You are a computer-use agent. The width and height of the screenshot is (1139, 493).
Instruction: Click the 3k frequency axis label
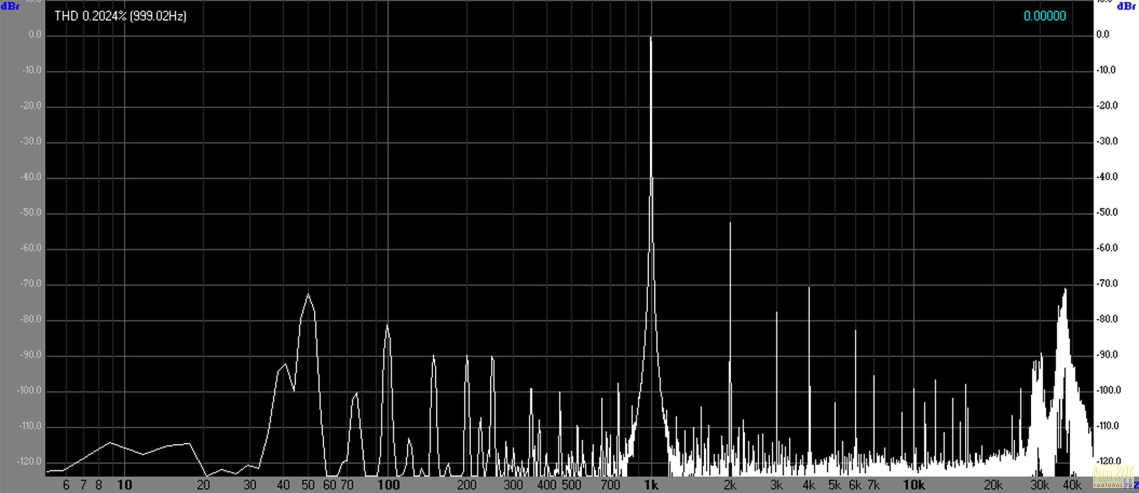(x=776, y=485)
